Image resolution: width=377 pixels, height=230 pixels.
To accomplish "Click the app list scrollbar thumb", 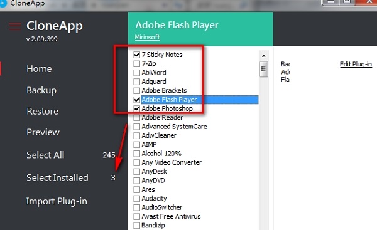I will [264, 69].
